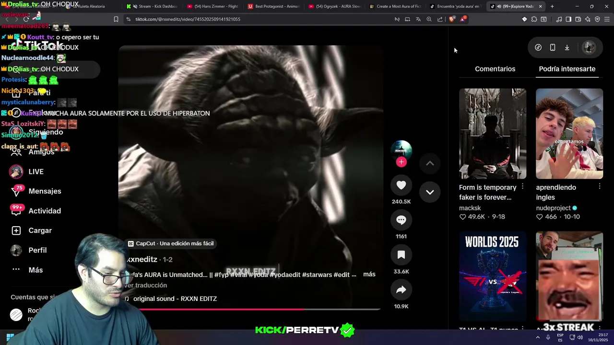Click the Brave Rewards triangle icon

tap(463, 19)
